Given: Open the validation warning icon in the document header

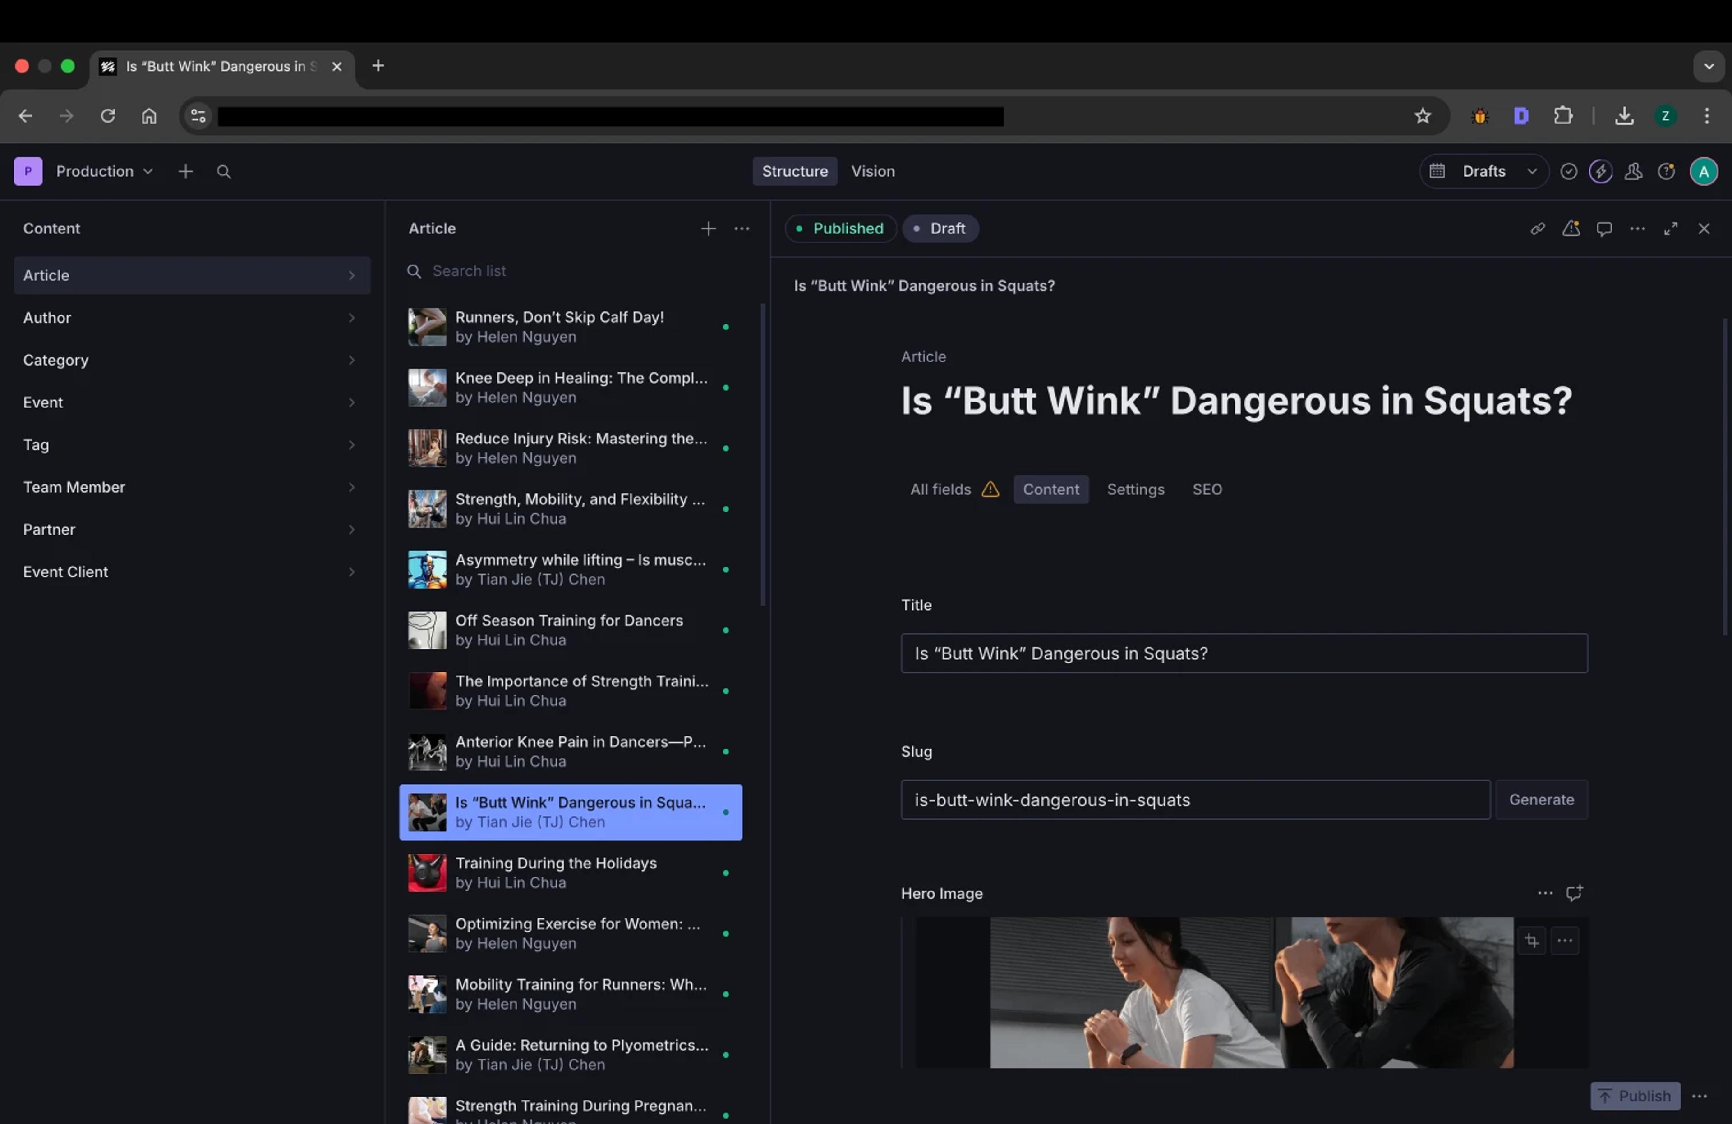Looking at the screenshot, I should pos(1571,229).
